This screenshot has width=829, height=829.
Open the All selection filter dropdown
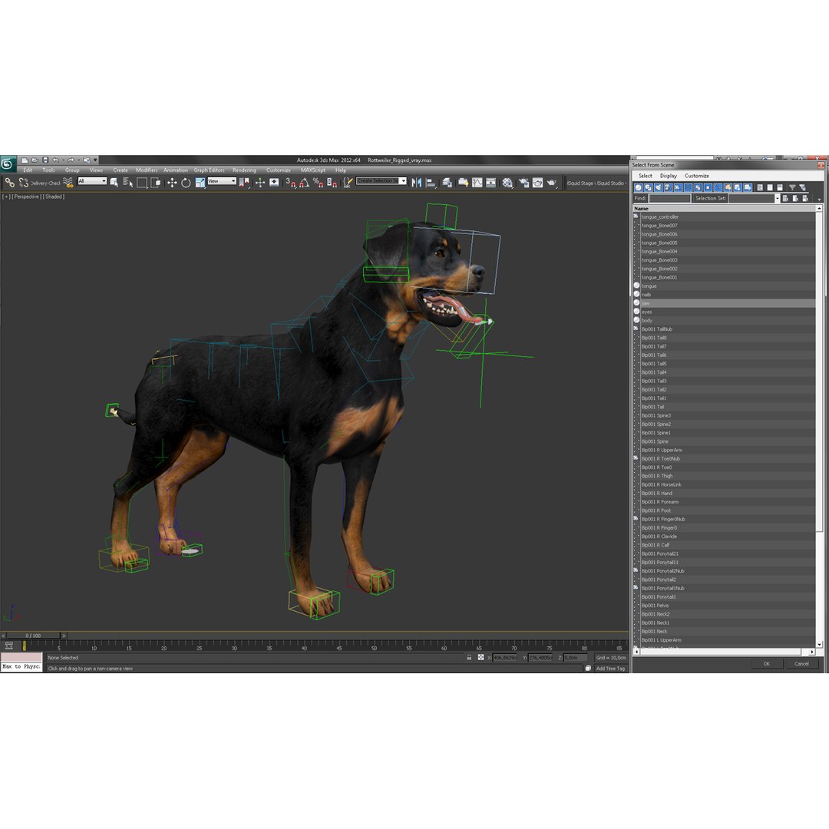[x=92, y=181]
